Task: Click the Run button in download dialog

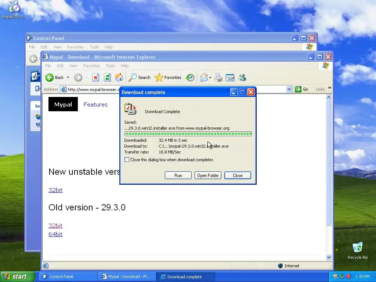Action: [x=178, y=175]
